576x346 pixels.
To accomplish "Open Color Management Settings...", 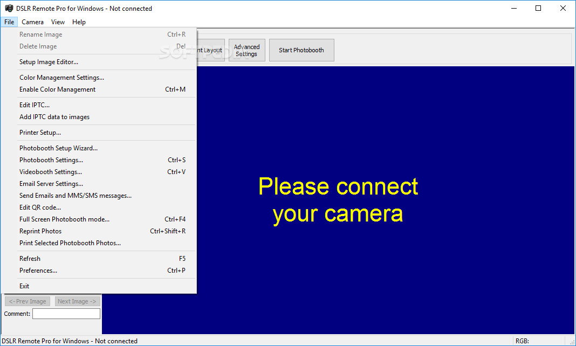I will click(x=99, y=78).
